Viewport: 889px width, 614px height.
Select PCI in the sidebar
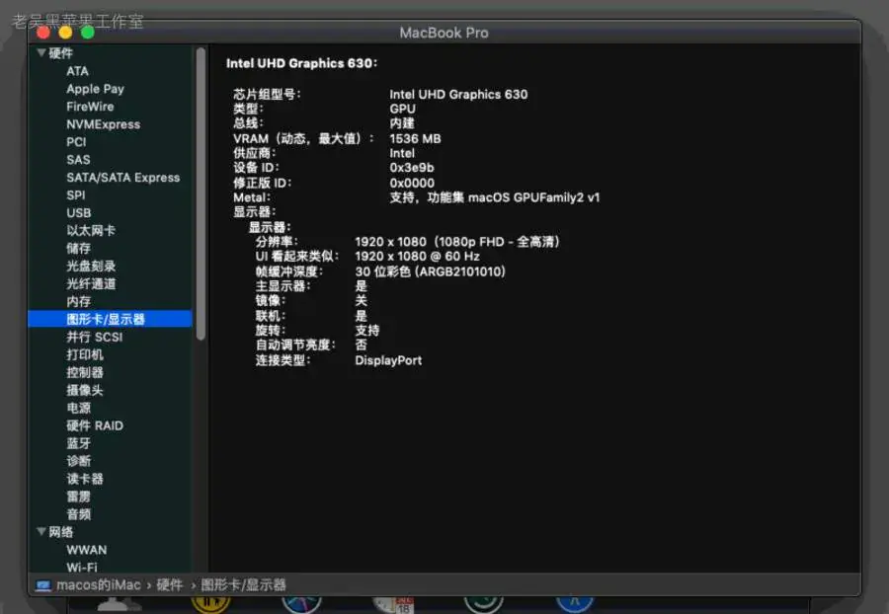coord(76,142)
